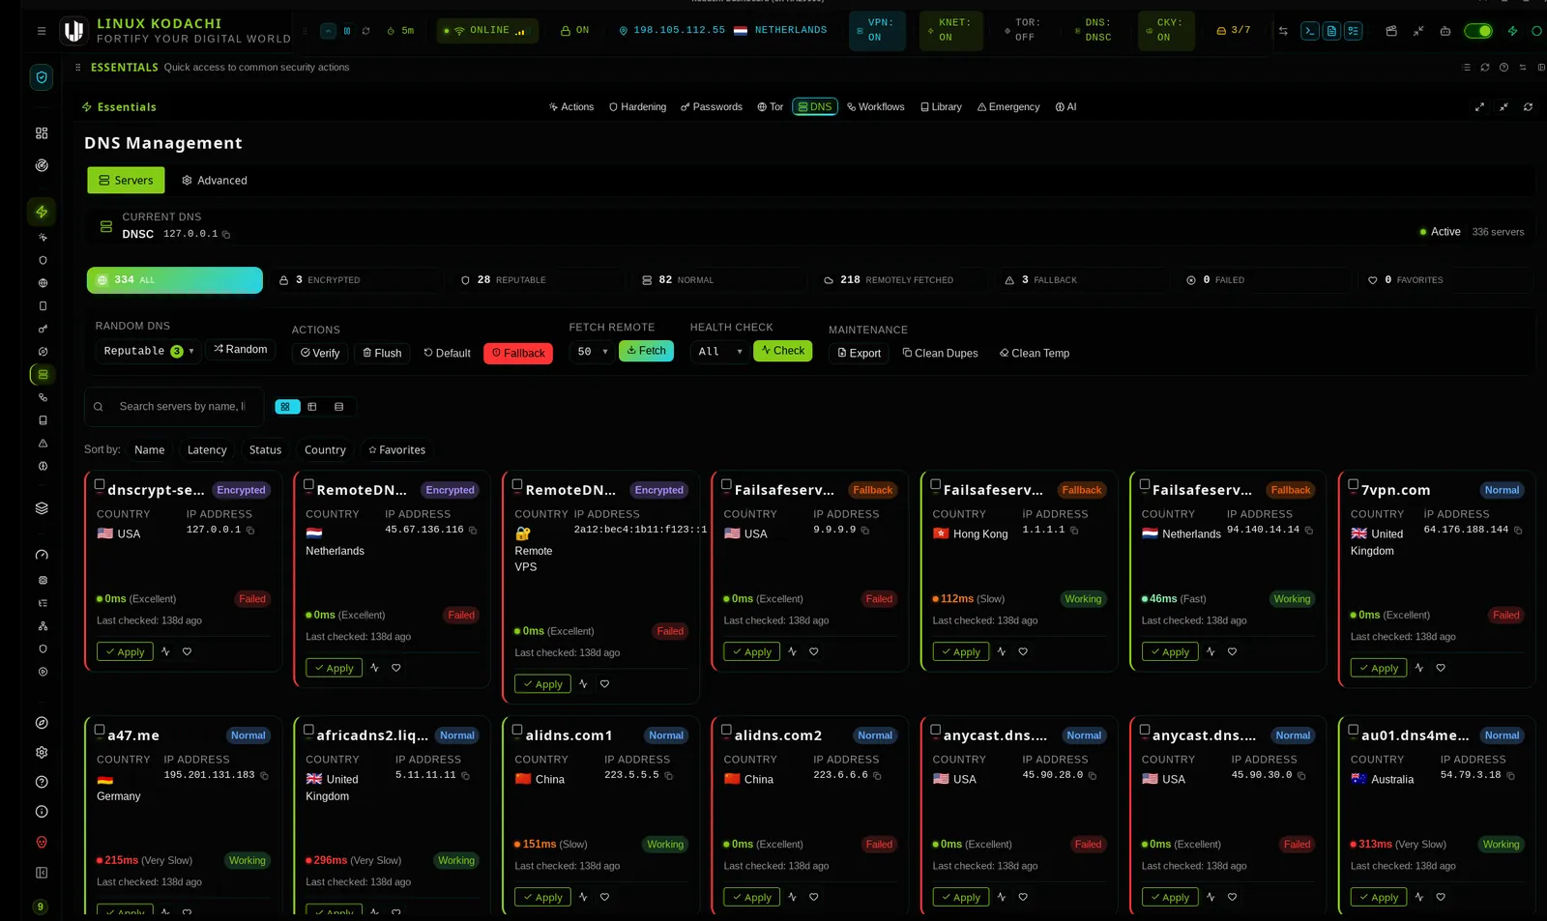
Task: Click the red Fallback button
Action: pyautogui.click(x=518, y=354)
